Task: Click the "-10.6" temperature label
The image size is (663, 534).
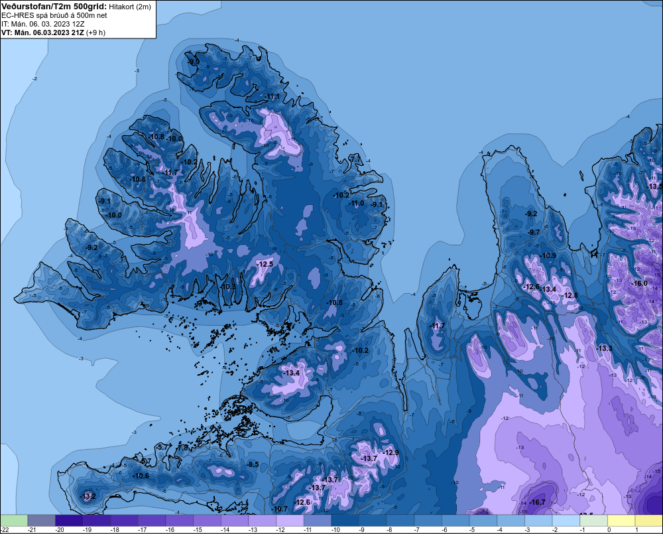Action: click(x=141, y=476)
